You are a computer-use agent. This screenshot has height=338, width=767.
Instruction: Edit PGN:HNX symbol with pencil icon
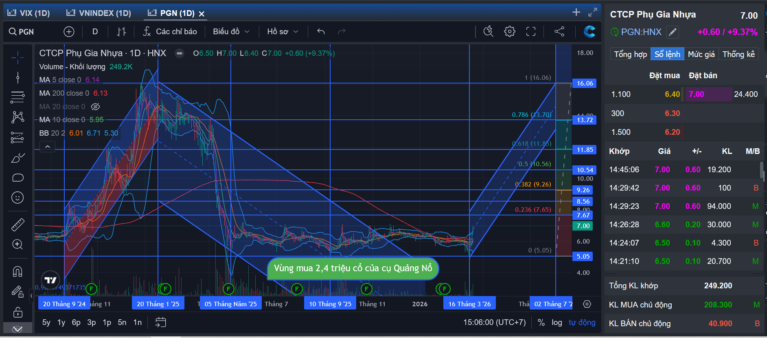[x=673, y=32]
